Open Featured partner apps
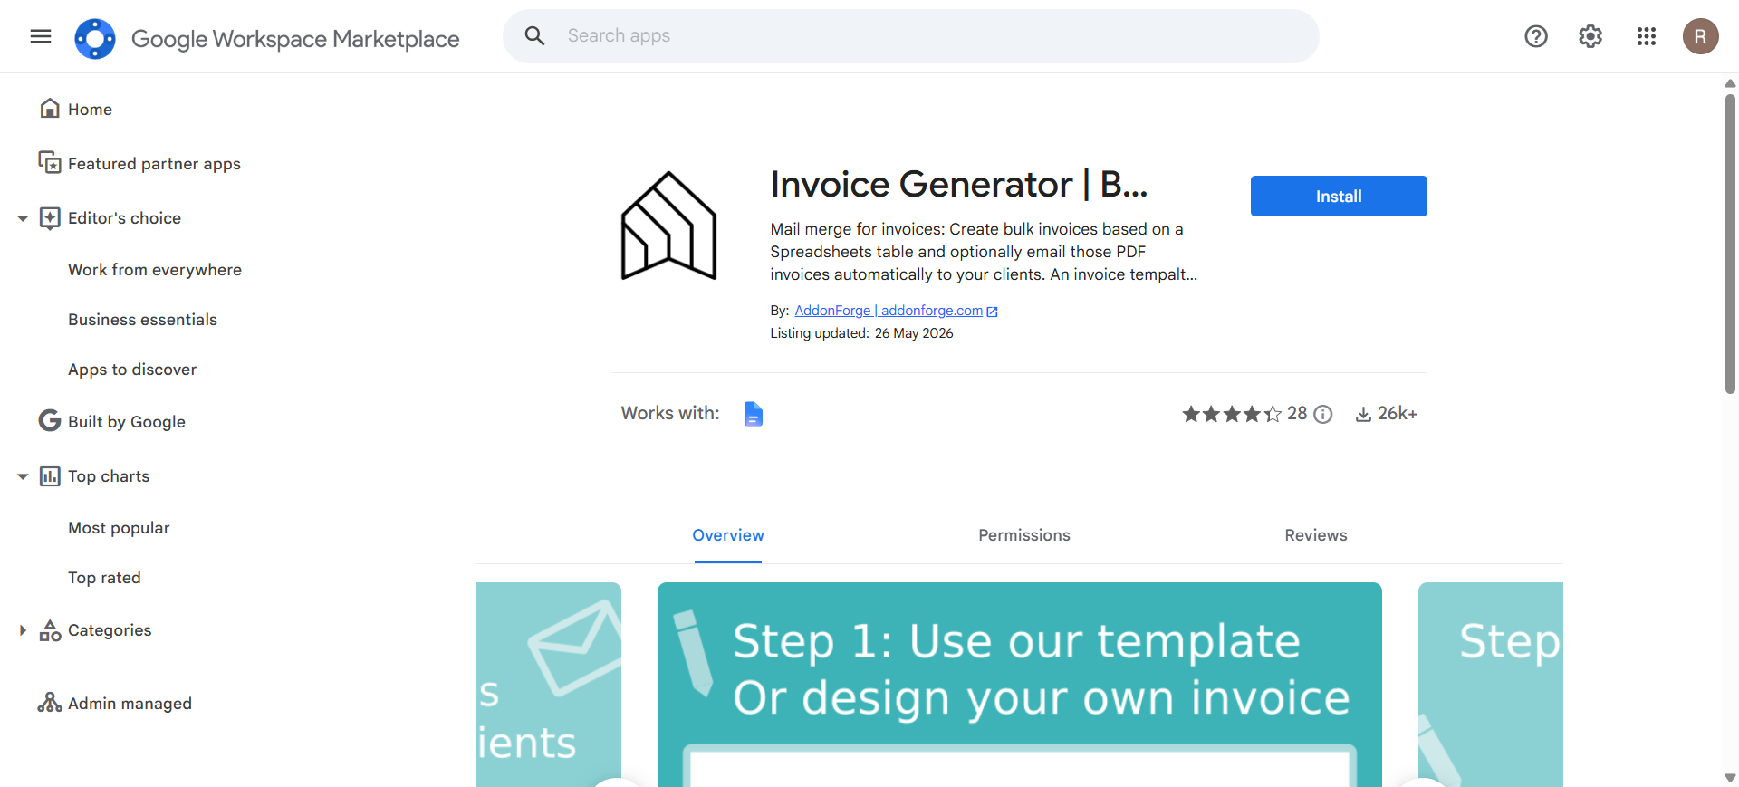The width and height of the screenshot is (1739, 787). [154, 164]
